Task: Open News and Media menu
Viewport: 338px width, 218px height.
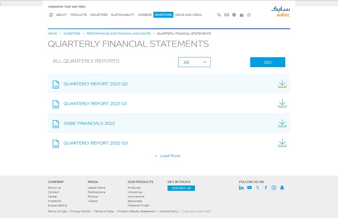Action: pos(188,15)
